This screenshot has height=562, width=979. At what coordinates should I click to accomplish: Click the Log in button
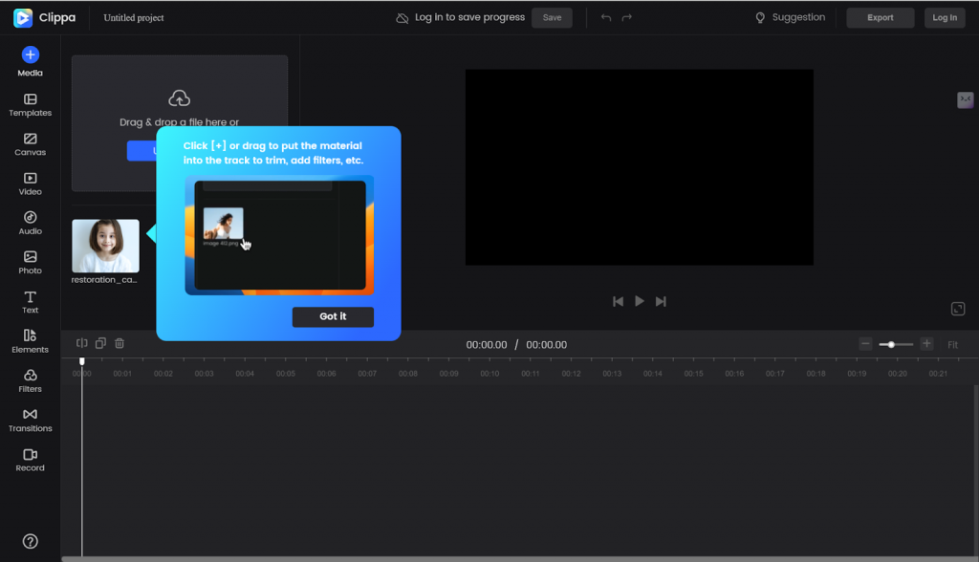(945, 17)
